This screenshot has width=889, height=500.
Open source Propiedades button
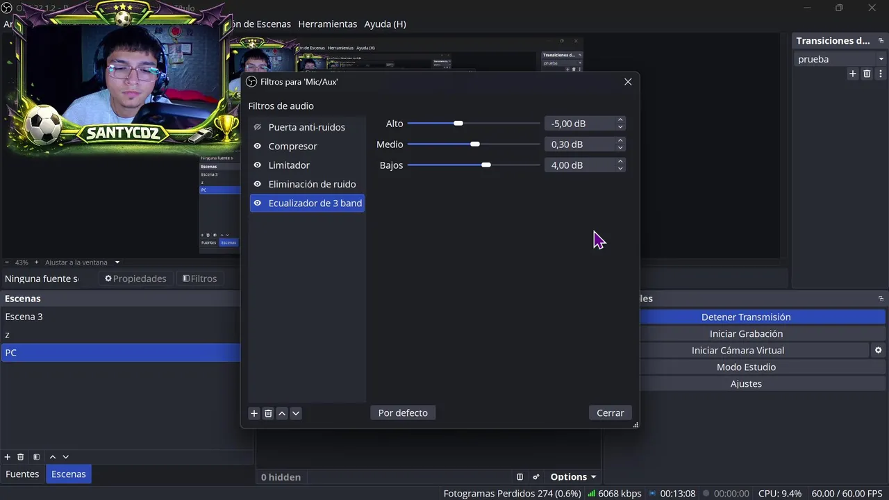(x=135, y=278)
